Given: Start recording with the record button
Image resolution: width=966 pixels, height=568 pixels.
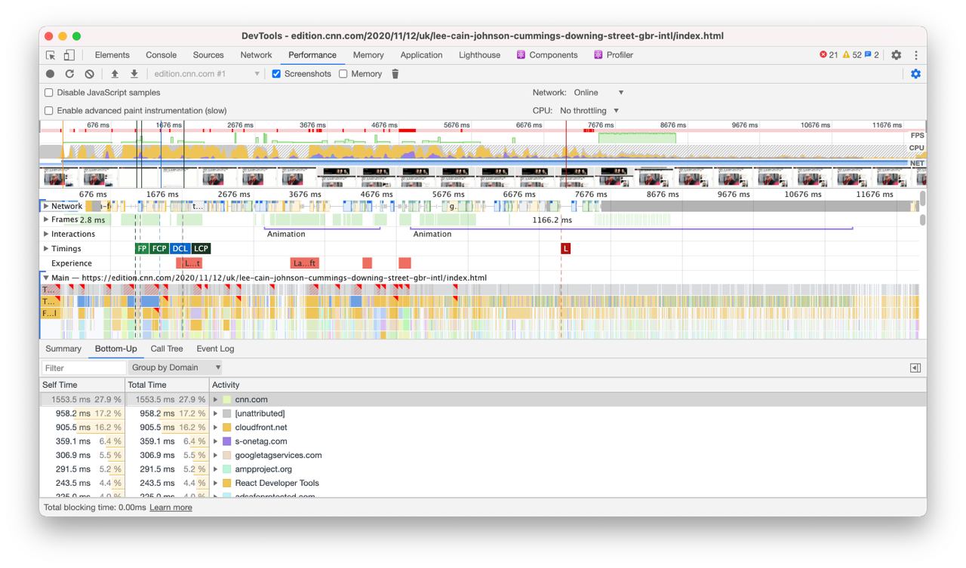Looking at the screenshot, I should pos(51,74).
